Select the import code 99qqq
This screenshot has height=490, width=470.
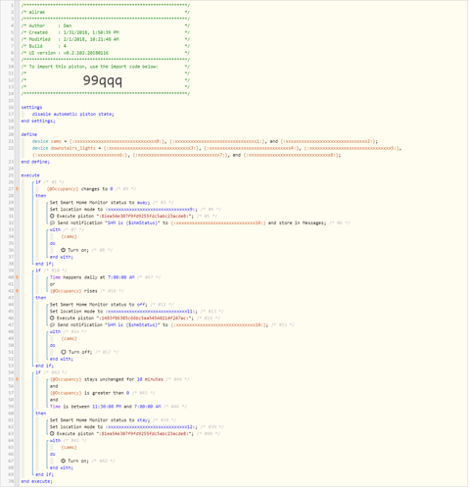point(103,80)
